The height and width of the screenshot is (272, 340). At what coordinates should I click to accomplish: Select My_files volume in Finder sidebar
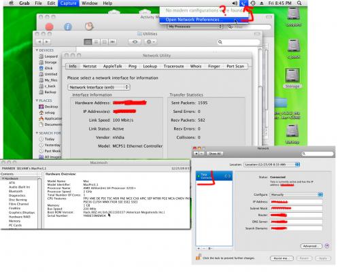pos(48,80)
